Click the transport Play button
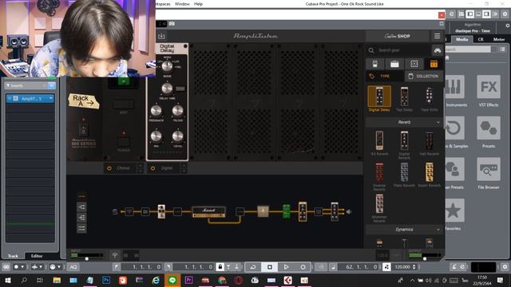This screenshot has width=511, height=287. [x=286, y=267]
